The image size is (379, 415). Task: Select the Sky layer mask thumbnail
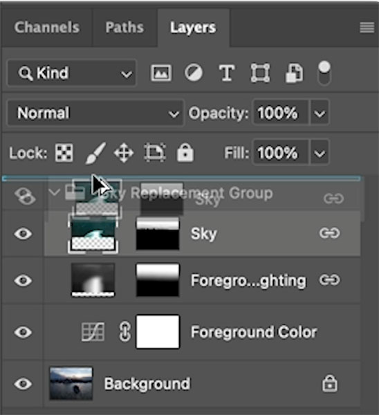point(158,234)
